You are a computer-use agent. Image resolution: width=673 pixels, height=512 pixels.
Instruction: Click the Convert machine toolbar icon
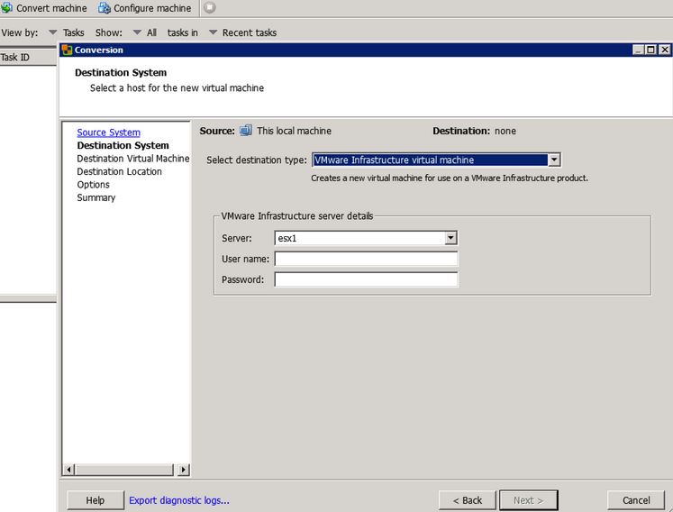(x=6, y=8)
